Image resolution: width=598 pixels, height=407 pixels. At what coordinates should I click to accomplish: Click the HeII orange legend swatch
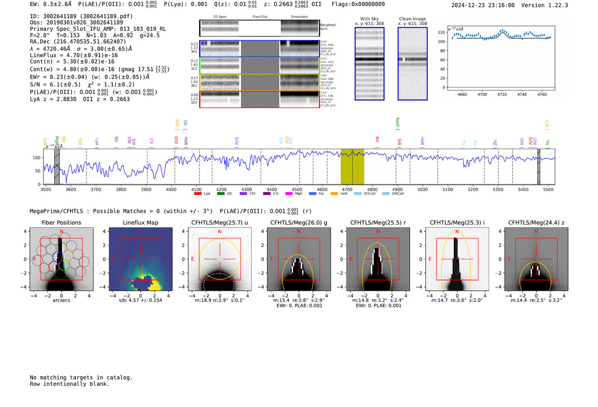tap(334, 193)
